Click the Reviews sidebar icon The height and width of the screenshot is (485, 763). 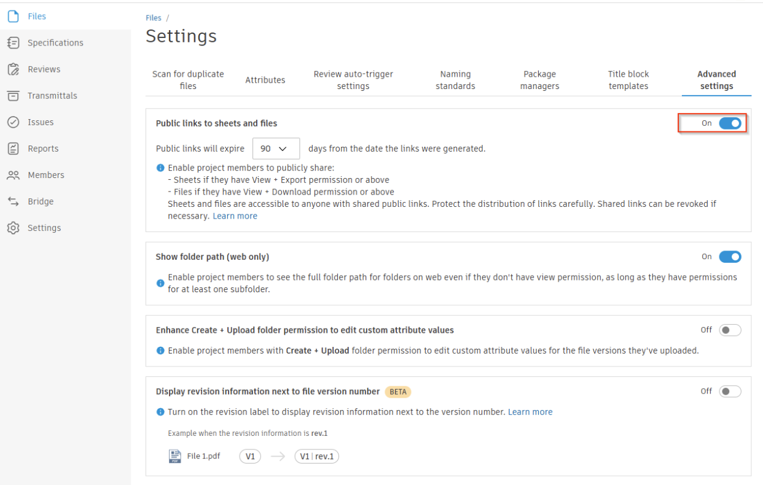(x=13, y=69)
